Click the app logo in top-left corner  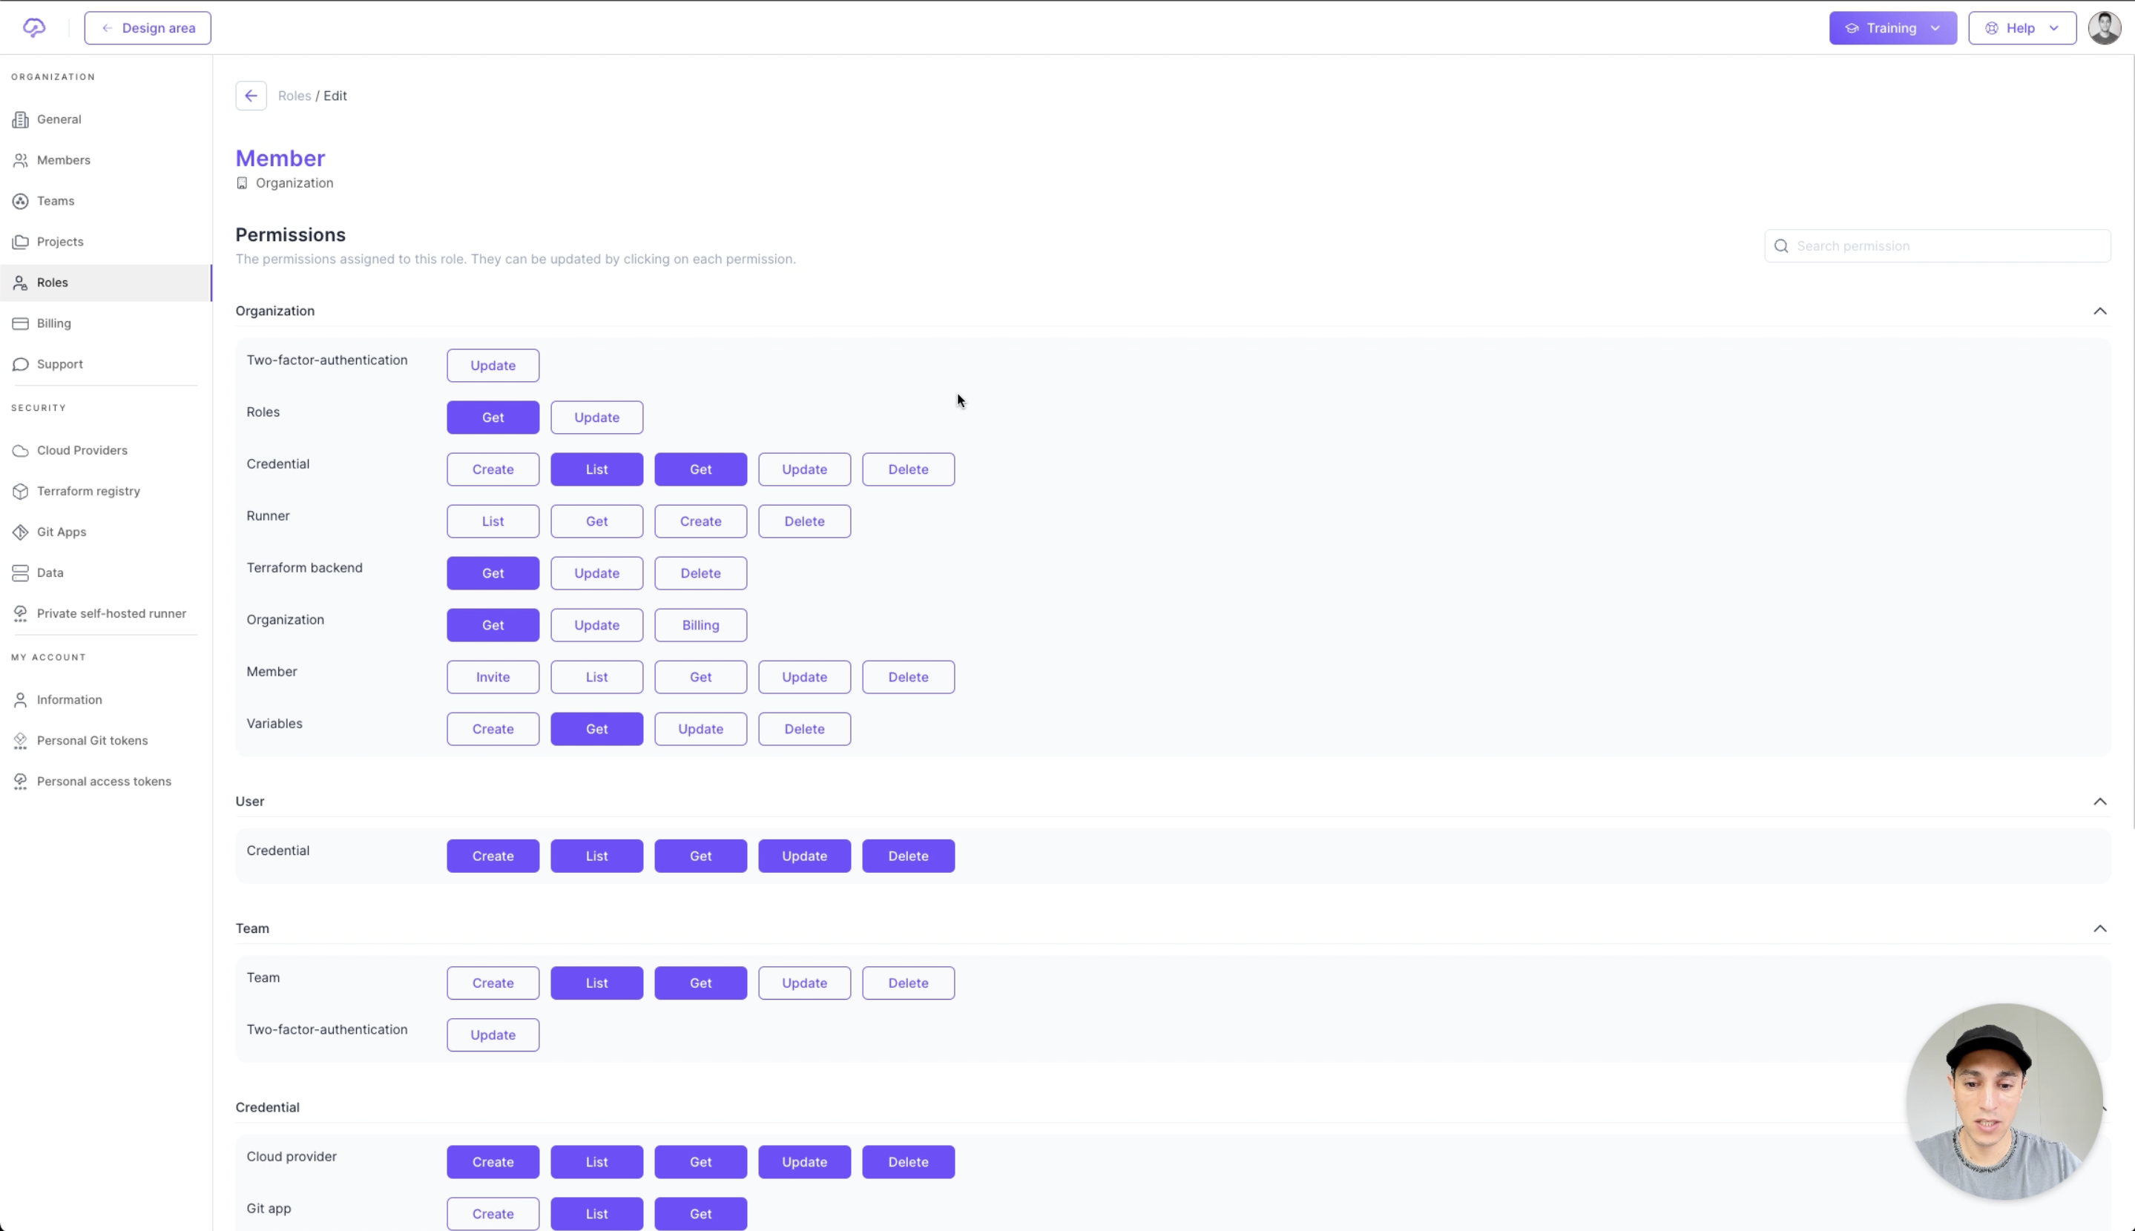click(x=33, y=27)
